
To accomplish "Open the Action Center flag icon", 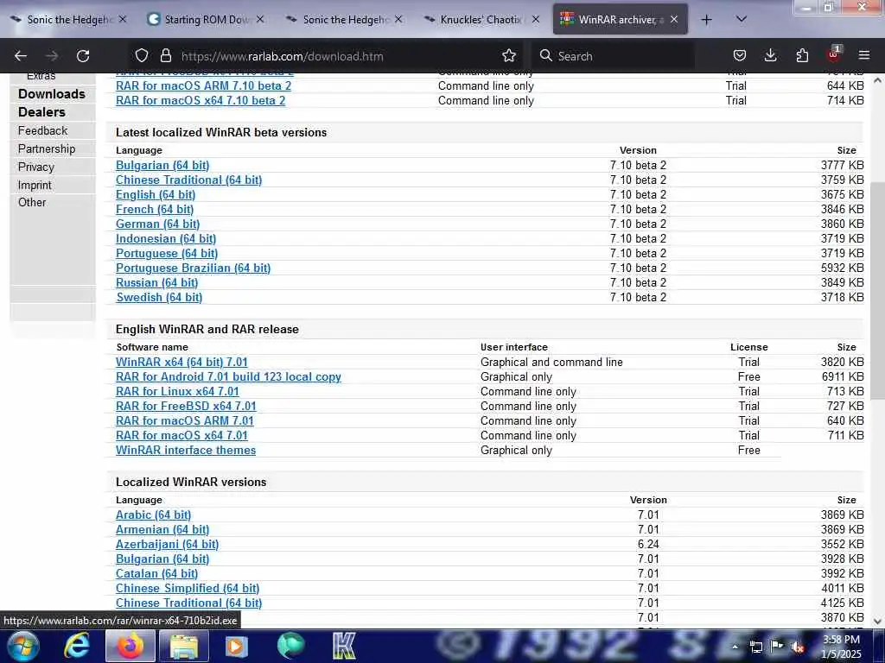I will 777,646.
